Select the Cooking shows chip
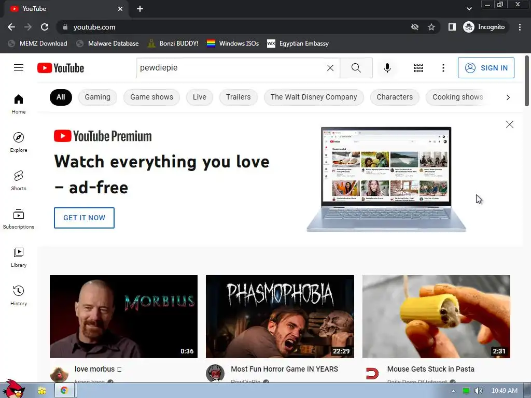This screenshot has width=531, height=398. pos(457,97)
